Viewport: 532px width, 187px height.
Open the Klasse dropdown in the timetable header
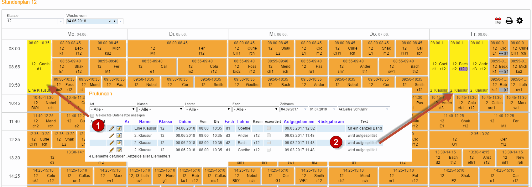coord(61,21)
